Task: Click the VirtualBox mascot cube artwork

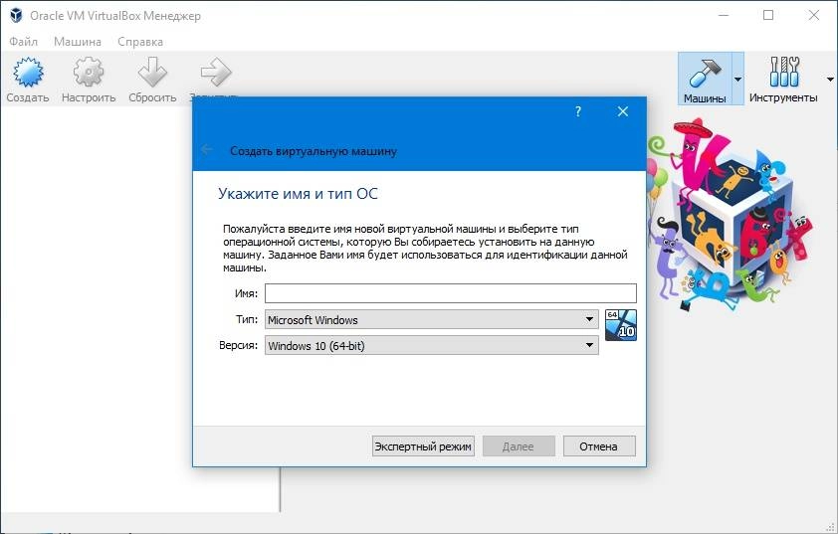Action: click(729, 216)
